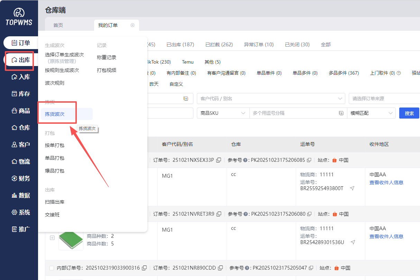
Task: Open 客户 in the sidebar
Action: click(21, 144)
